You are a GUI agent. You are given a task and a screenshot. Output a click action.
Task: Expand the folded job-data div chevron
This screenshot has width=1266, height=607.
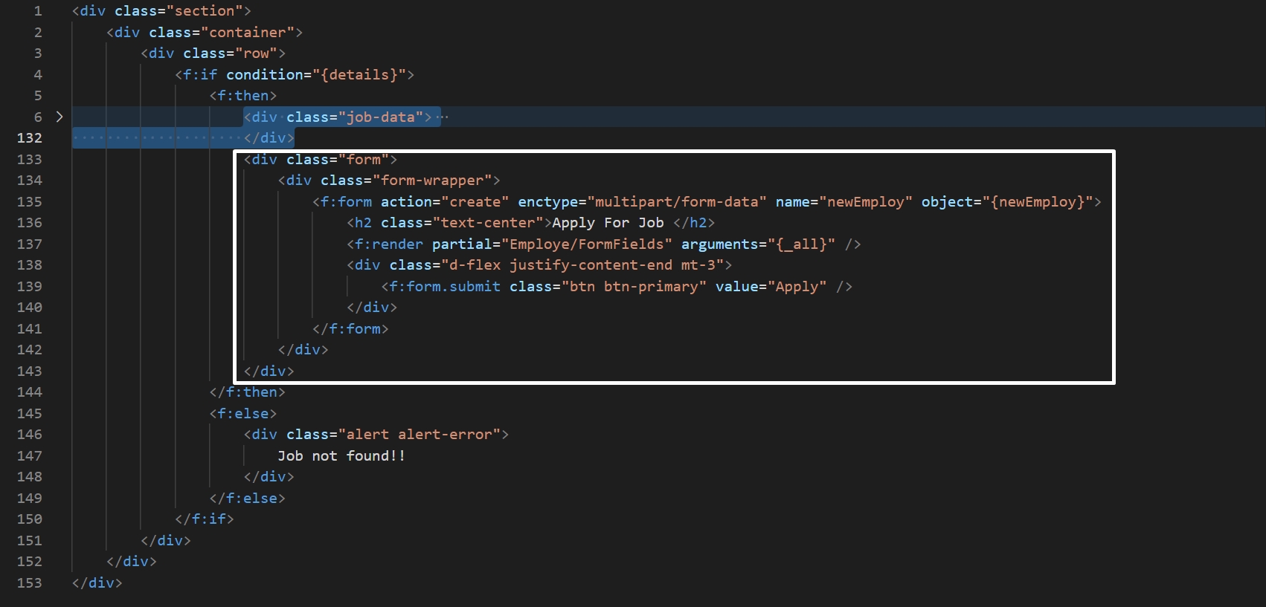point(60,117)
